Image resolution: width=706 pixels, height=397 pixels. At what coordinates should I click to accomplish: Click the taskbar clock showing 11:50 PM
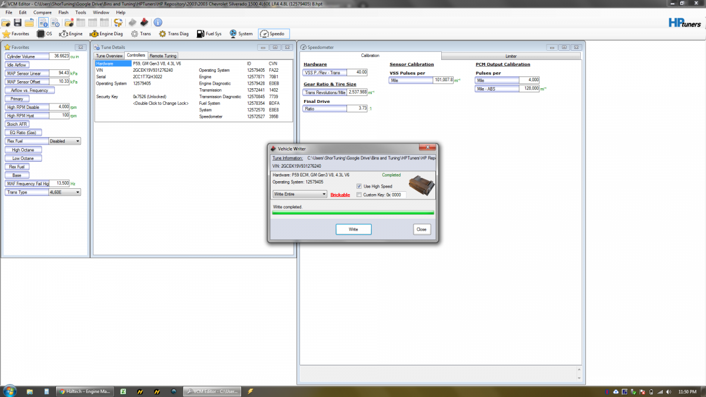point(687,391)
